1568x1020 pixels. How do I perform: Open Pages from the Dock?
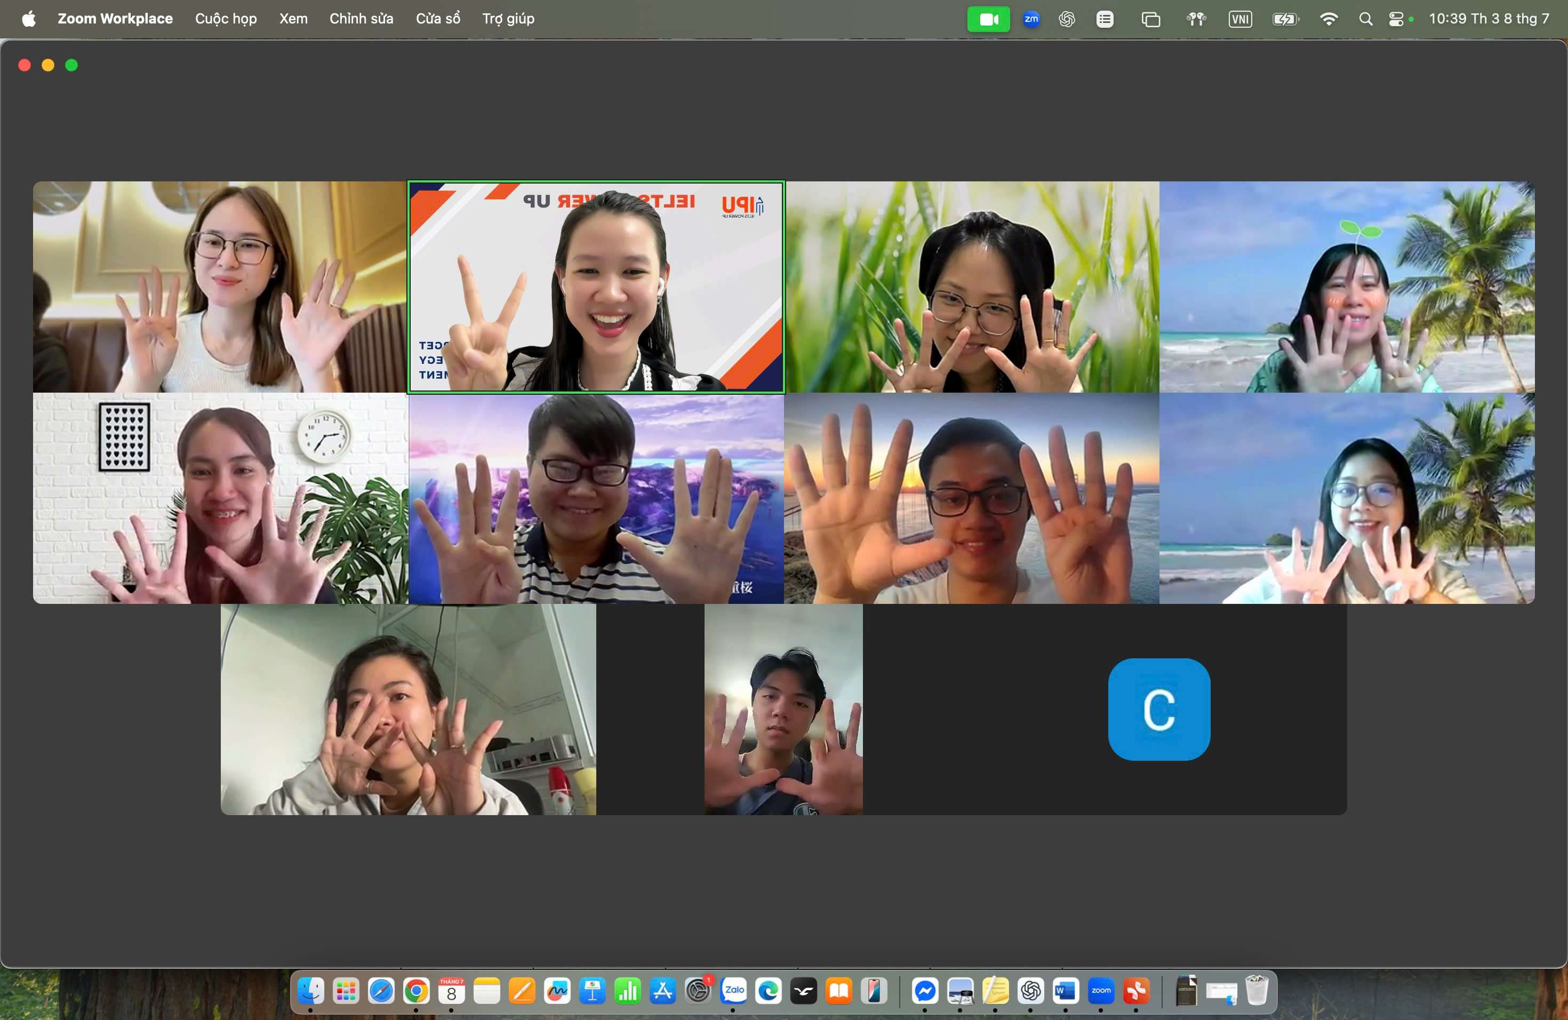click(x=522, y=991)
